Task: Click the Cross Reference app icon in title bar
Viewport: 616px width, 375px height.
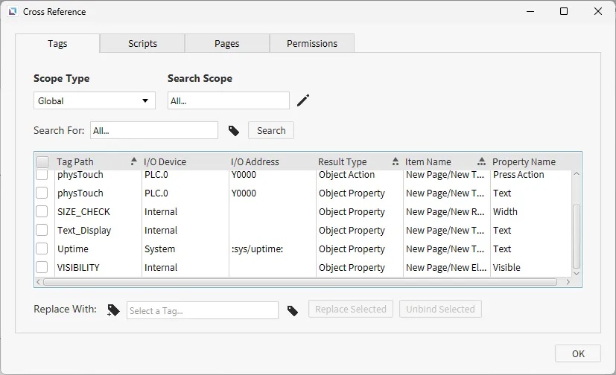Action: [13, 12]
